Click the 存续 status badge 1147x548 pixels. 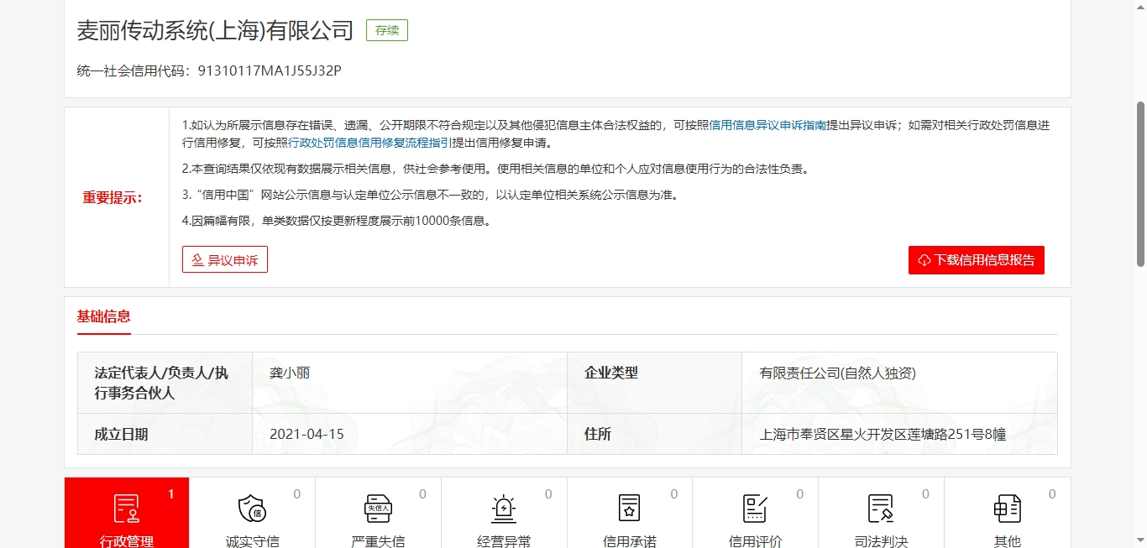point(387,30)
